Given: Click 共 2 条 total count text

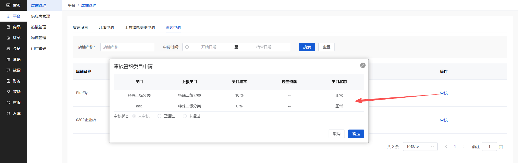Looking at the screenshot, I should [393, 147].
